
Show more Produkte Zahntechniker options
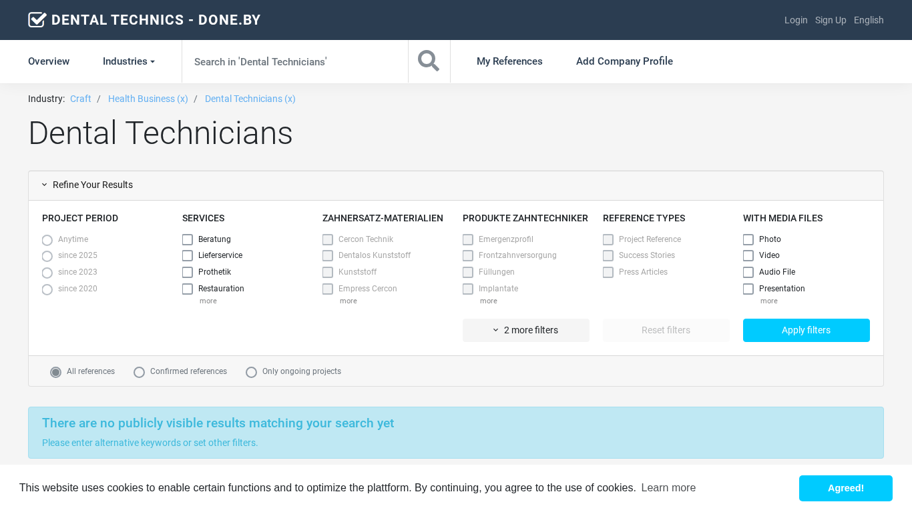489,301
